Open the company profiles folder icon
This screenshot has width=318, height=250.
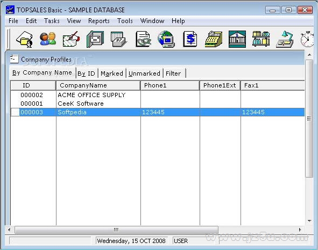click(x=25, y=39)
